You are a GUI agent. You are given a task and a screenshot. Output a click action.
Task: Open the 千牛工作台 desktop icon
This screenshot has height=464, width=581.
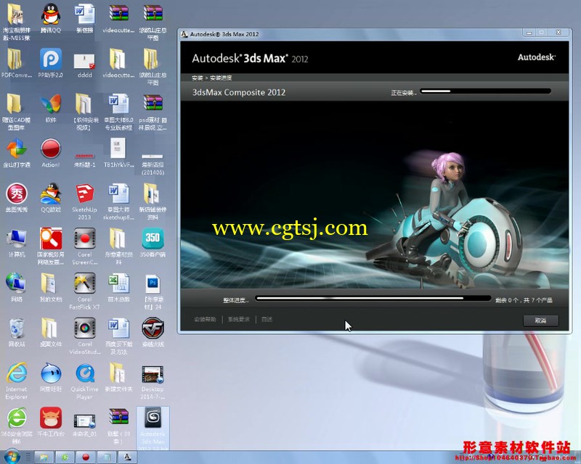[50, 422]
